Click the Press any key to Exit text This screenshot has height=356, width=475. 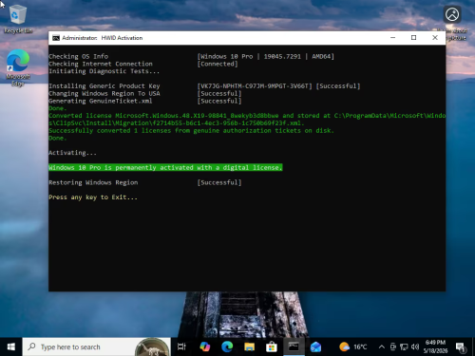(93, 197)
